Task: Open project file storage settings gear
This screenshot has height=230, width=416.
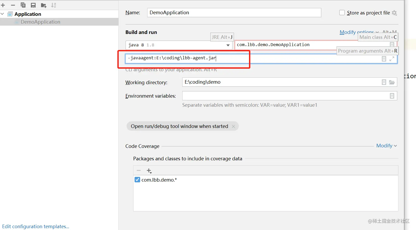Action: [394, 13]
